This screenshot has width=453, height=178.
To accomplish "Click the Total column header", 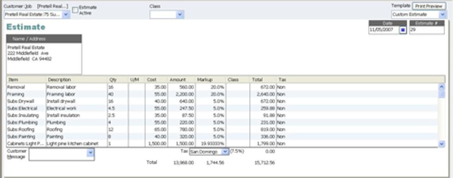I will [x=263, y=79].
